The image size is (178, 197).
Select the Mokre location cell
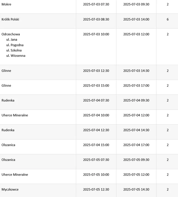point(6,4)
